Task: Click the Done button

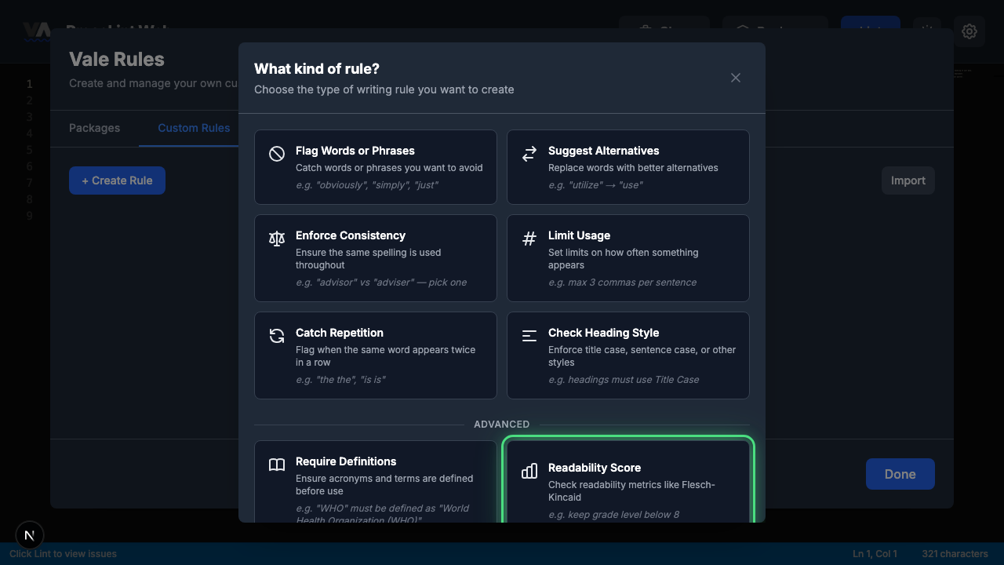Action: (x=900, y=474)
